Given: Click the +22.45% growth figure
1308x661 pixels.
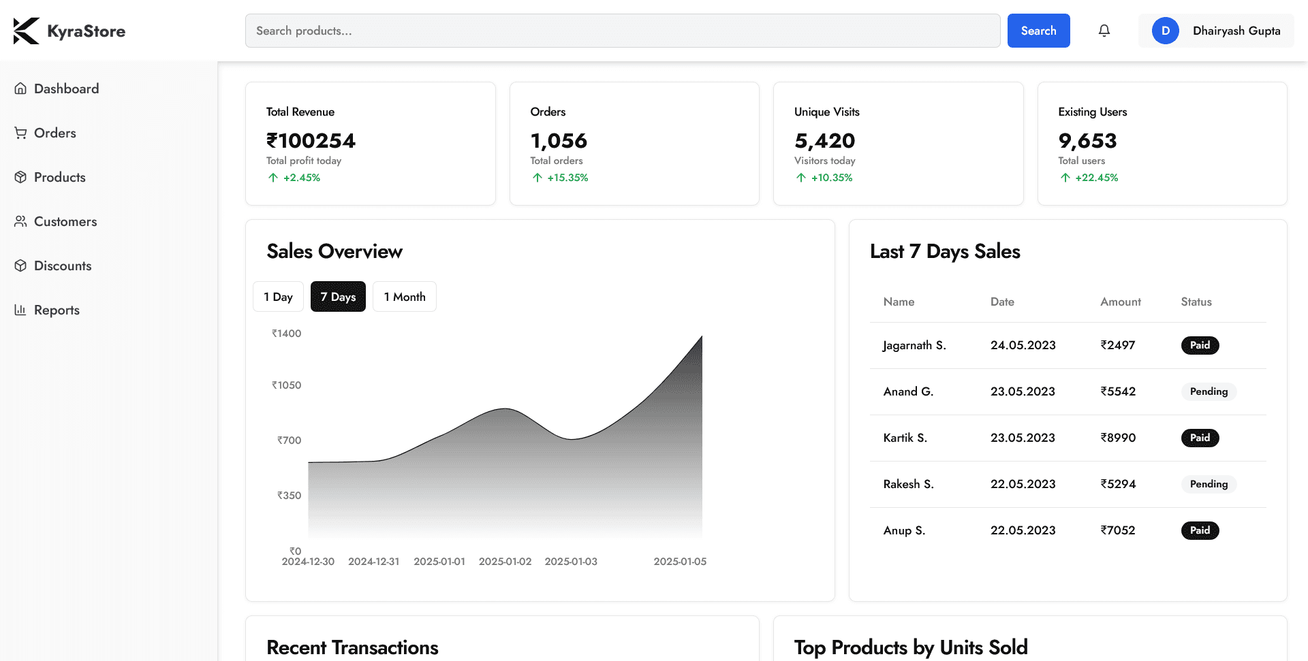Looking at the screenshot, I should 1097,178.
